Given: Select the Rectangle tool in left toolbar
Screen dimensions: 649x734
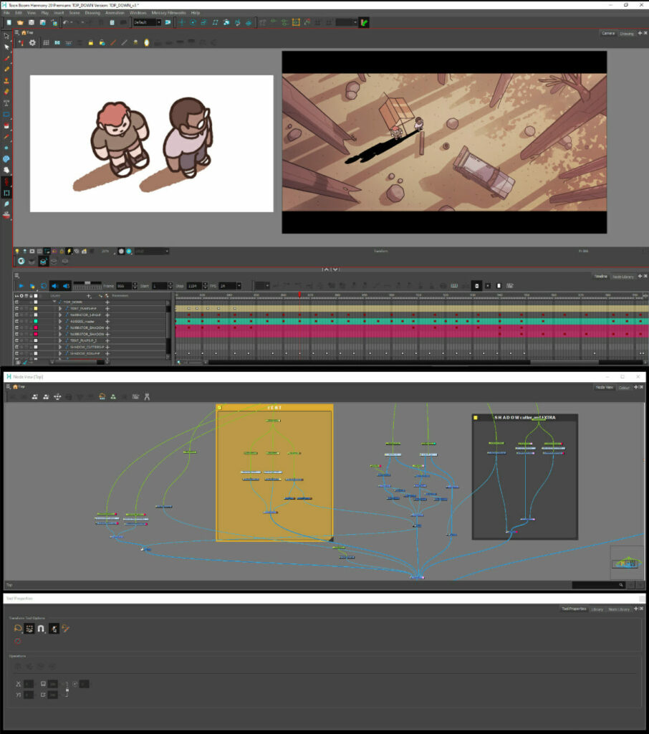Looking at the screenshot, I should tap(6, 114).
